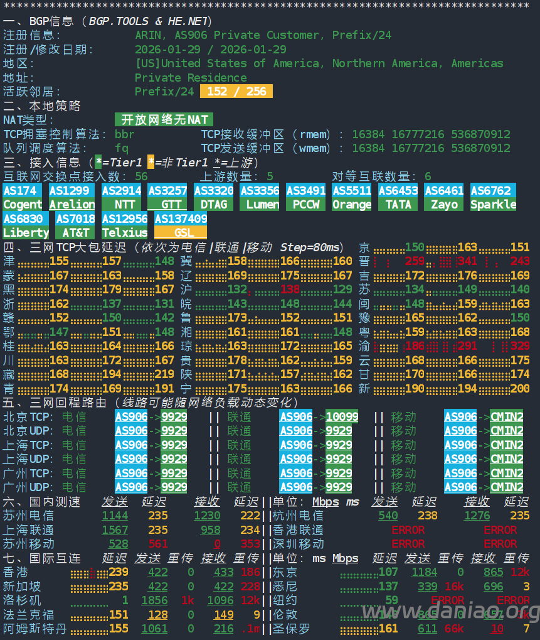Click the AS174 Cogent badge

(23, 197)
